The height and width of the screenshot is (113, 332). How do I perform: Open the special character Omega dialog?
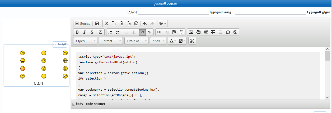click(228, 32)
